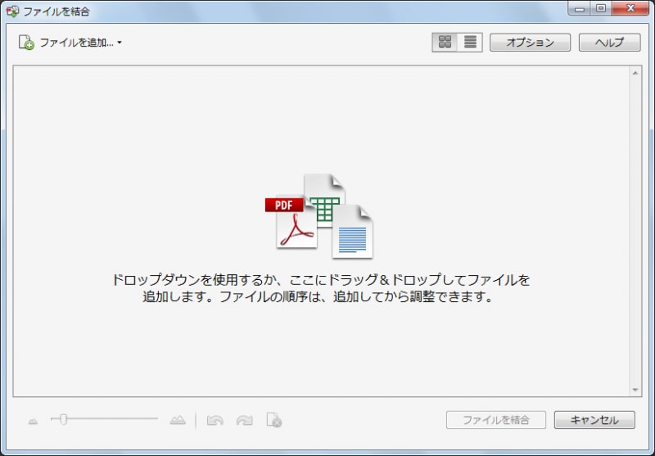Image resolution: width=655 pixels, height=456 pixels.
Task: Switch to list view
Action: coord(470,43)
